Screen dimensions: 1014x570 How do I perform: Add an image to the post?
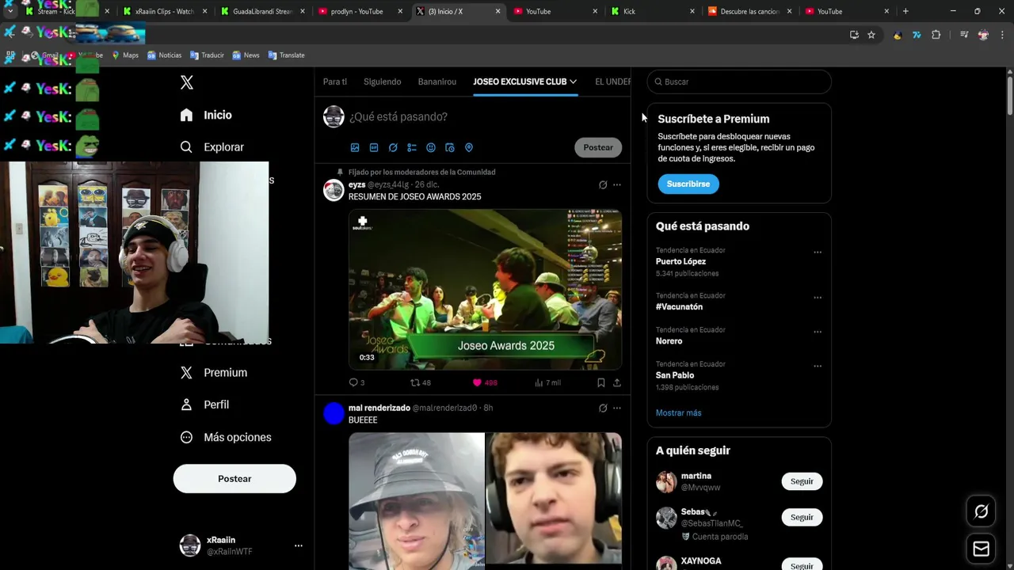355,147
